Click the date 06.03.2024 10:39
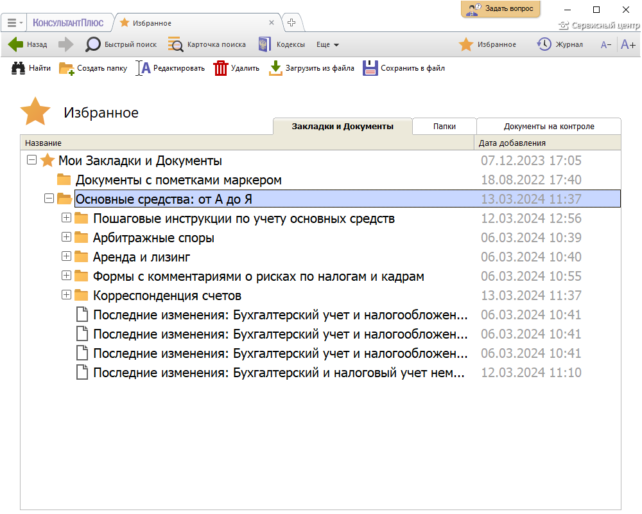 click(531, 237)
